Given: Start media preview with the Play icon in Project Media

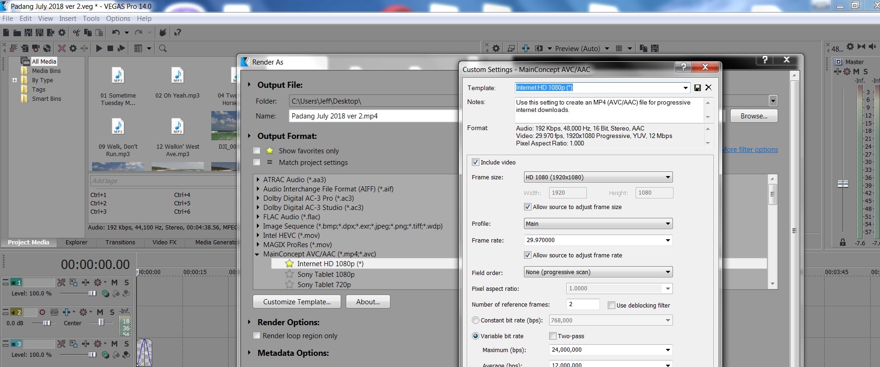Looking at the screenshot, I should point(99,48).
